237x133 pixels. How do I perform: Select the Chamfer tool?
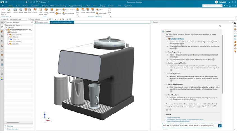click(x=52, y=11)
